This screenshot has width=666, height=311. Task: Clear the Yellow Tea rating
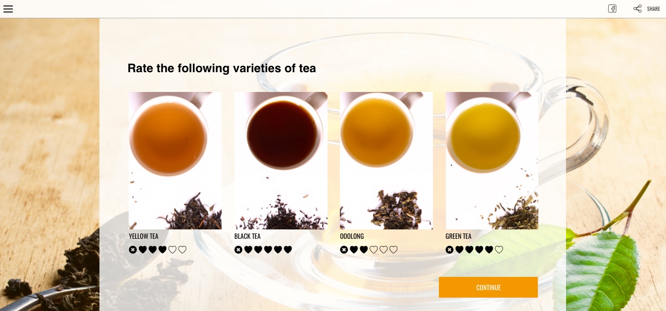tap(133, 250)
